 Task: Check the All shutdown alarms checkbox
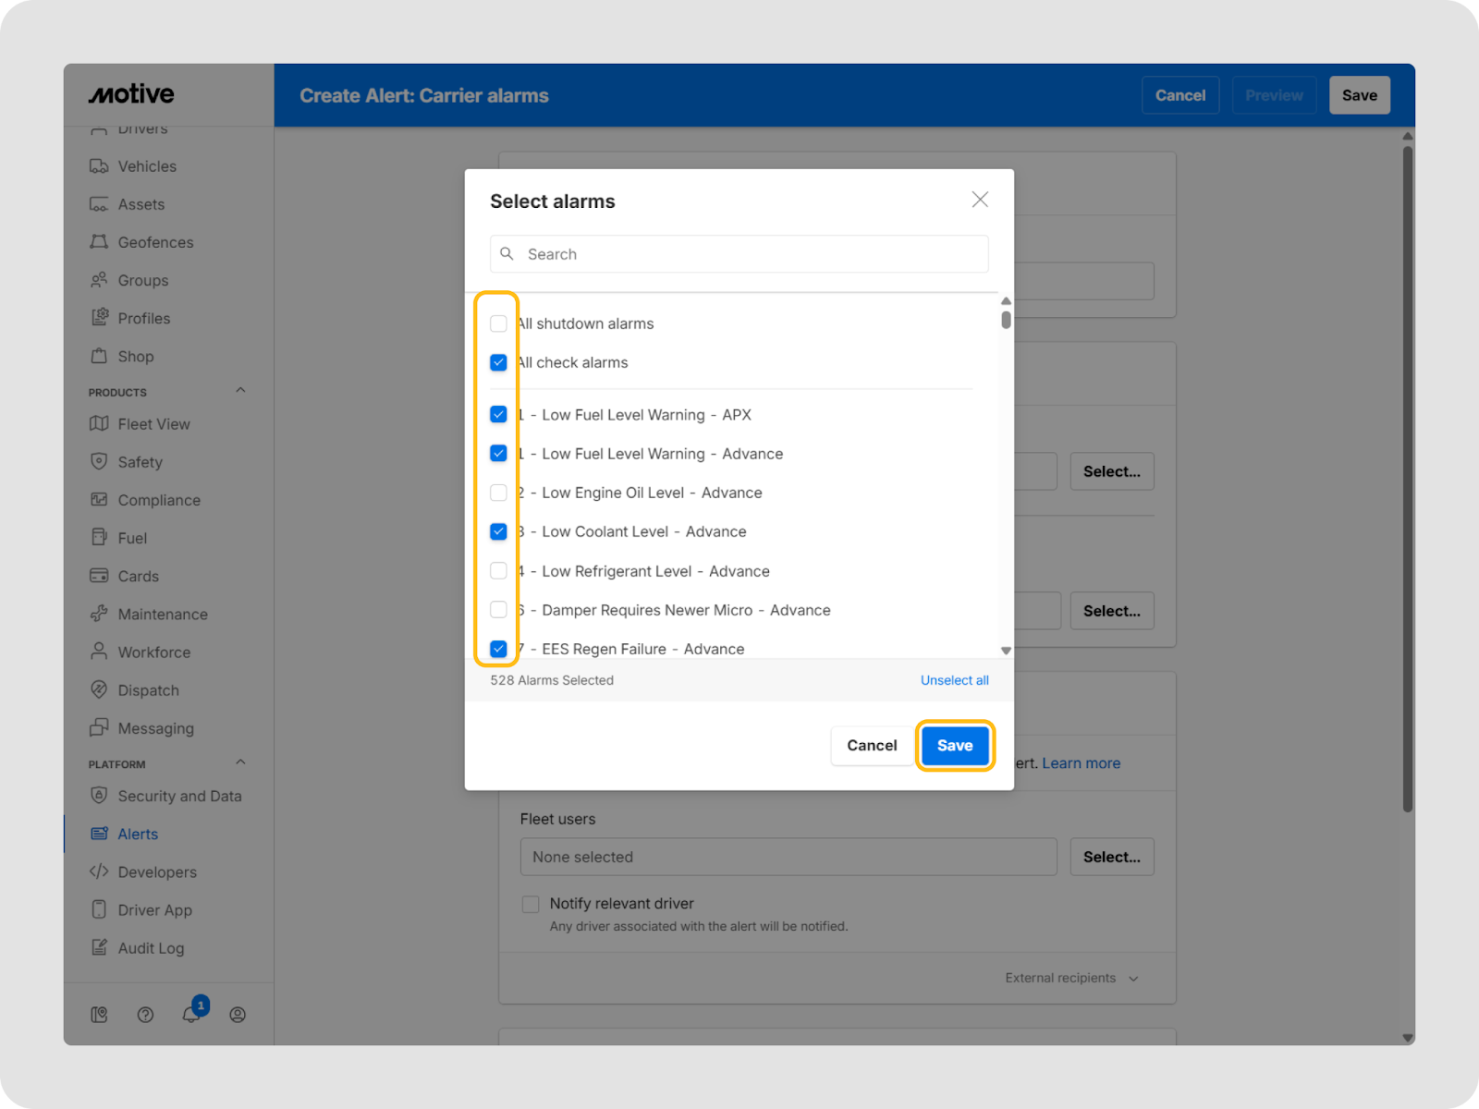pyautogui.click(x=498, y=323)
